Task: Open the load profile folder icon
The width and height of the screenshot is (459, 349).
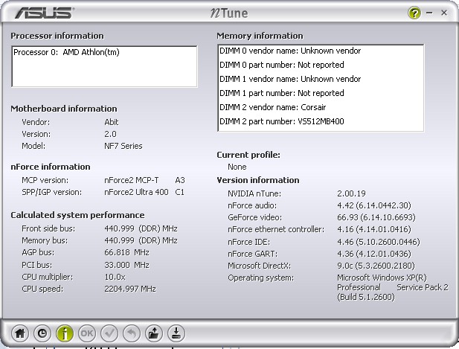Action: click(x=154, y=333)
